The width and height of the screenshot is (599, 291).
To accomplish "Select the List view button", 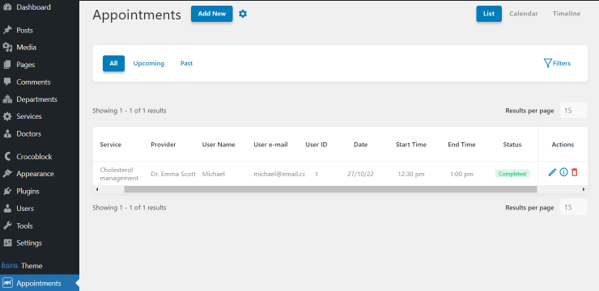I will coord(489,14).
